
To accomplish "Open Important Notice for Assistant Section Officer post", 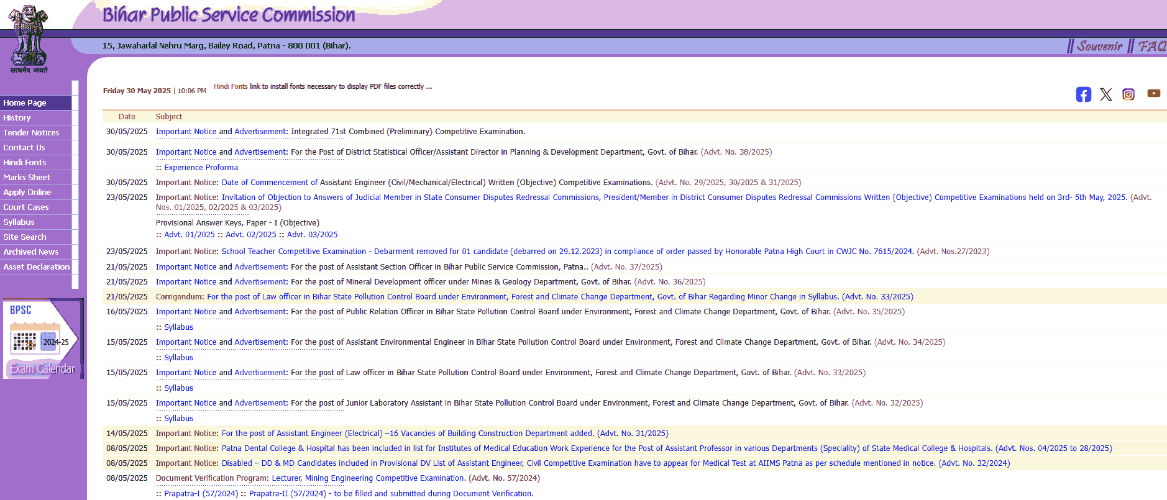I will tap(186, 267).
